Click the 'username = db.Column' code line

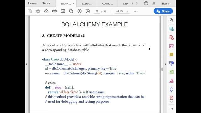[x=95, y=73]
